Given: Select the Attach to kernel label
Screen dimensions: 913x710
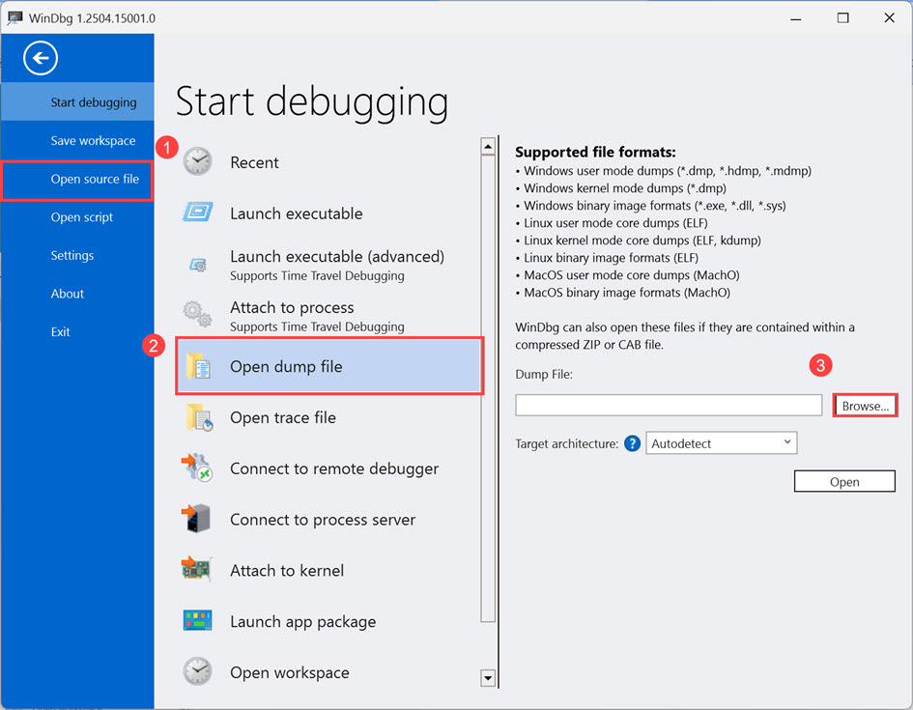Looking at the screenshot, I should [287, 570].
